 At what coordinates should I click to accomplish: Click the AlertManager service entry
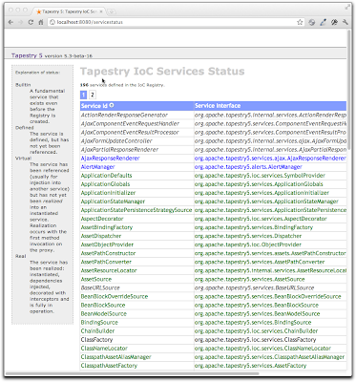coord(97,167)
